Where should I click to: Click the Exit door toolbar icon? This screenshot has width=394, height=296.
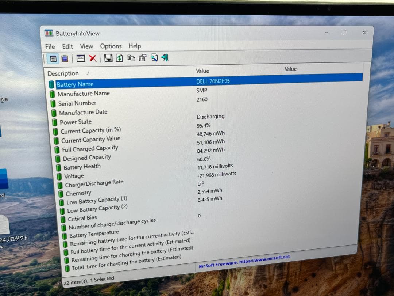click(x=165, y=58)
